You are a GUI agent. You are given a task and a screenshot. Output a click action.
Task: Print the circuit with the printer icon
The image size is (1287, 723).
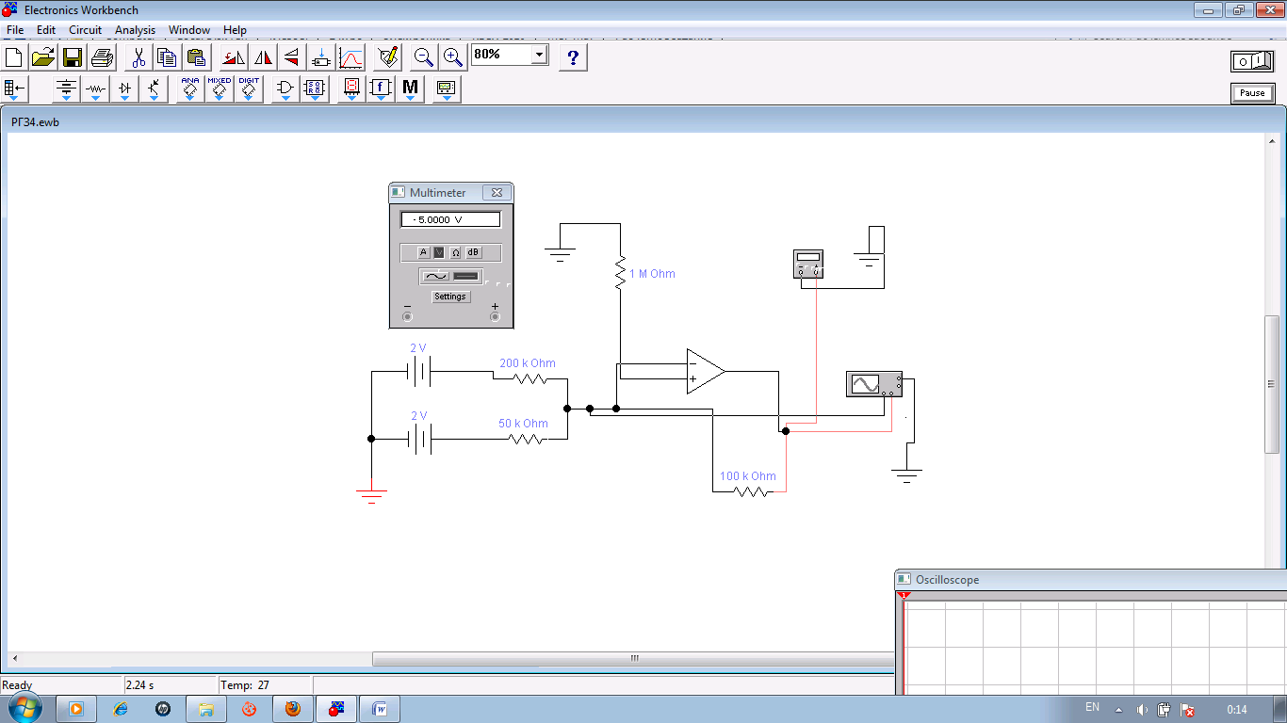tap(102, 57)
